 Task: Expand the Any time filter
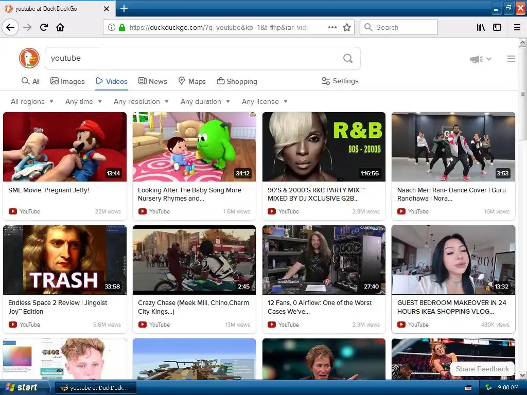[x=83, y=101]
